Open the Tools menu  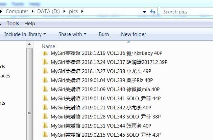click(x=13, y=24)
